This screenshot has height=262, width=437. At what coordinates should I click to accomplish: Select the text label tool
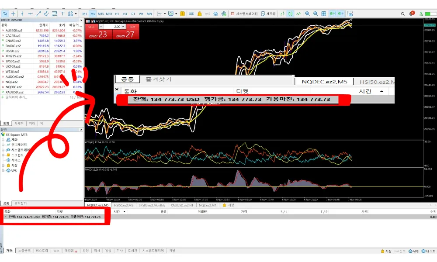62,14
